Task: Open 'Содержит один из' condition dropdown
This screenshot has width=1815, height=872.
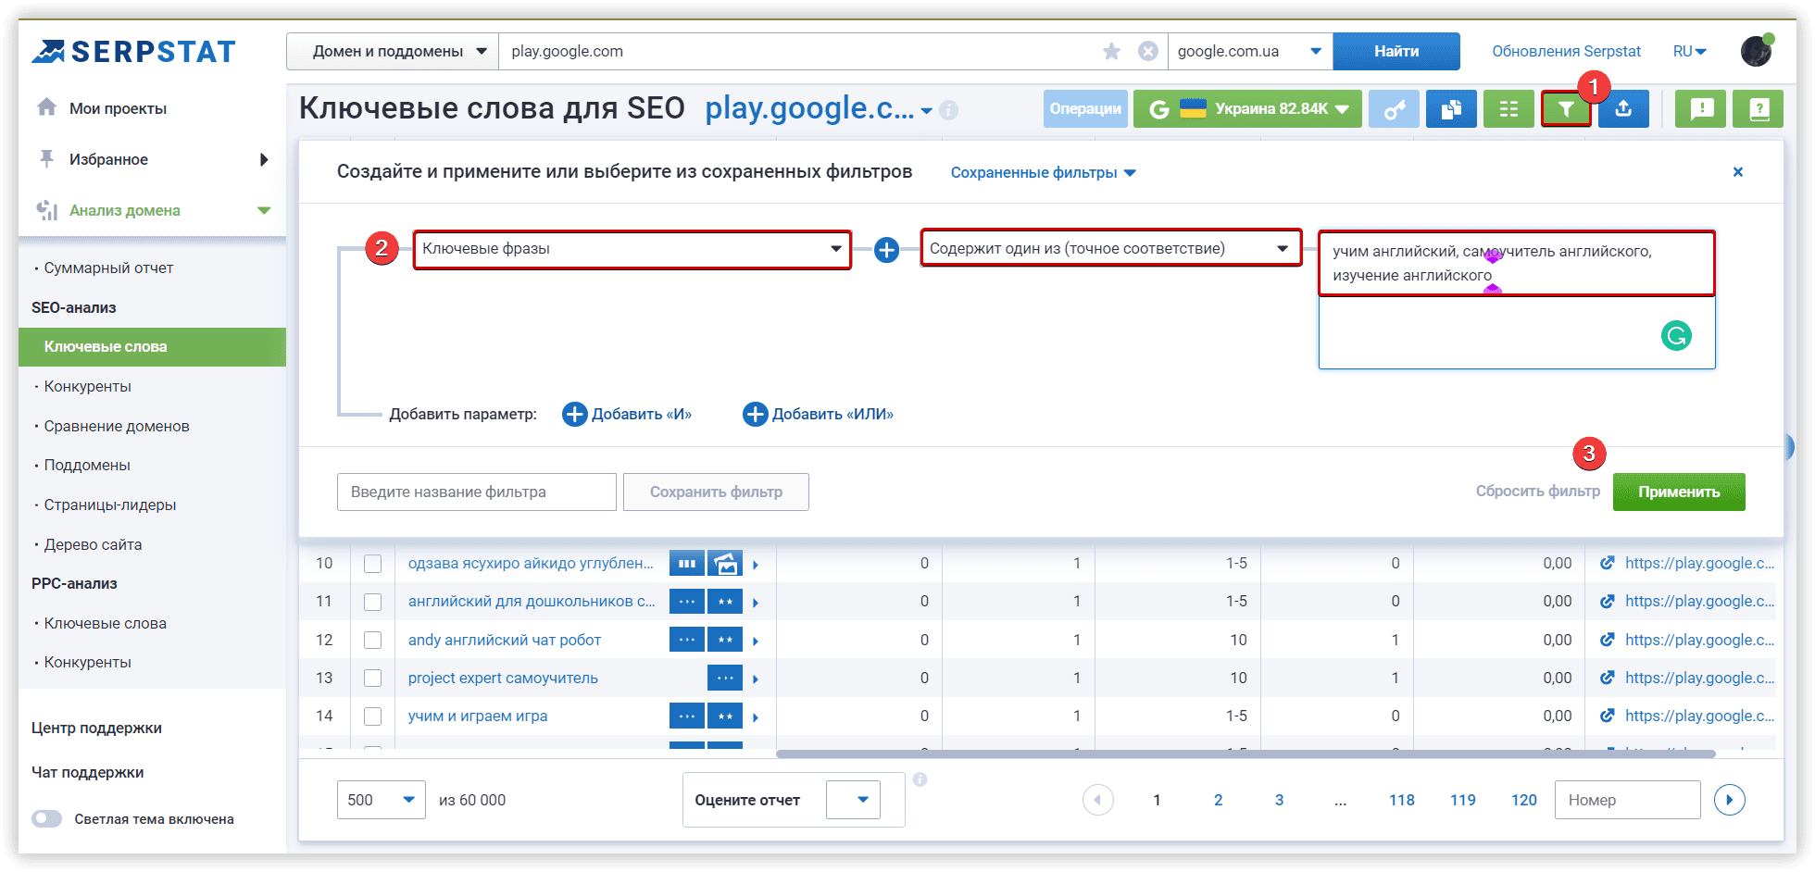Action: pyautogui.click(x=1111, y=249)
